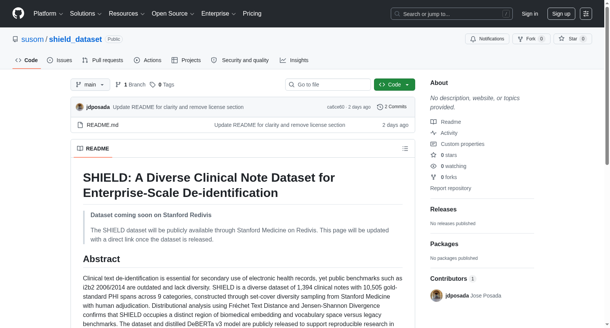Image resolution: width=610 pixels, height=328 pixels.
Task: Switch to the Issues tab
Action: [x=59, y=60]
